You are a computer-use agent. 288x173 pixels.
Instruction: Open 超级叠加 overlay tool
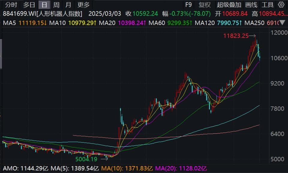pyautogui.click(x=229, y=5)
